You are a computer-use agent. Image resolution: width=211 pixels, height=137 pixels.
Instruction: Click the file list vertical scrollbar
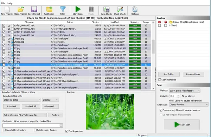(x=153, y=55)
